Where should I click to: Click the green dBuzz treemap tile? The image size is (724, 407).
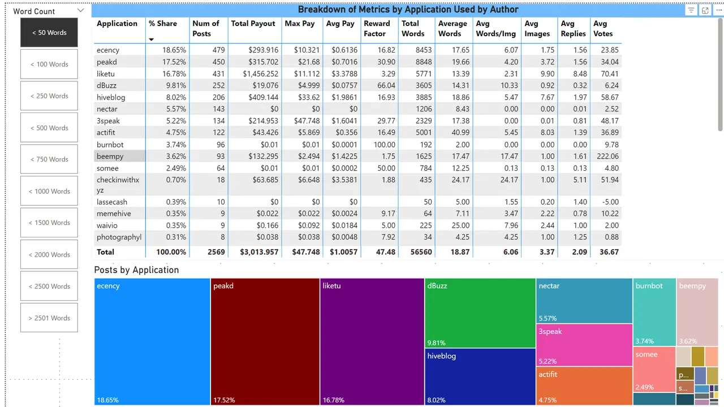coord(480,313)
